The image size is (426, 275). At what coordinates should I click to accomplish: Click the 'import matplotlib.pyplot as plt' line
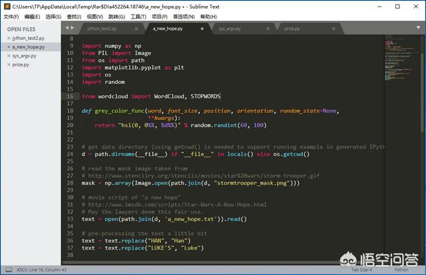(x=133, y=68)
